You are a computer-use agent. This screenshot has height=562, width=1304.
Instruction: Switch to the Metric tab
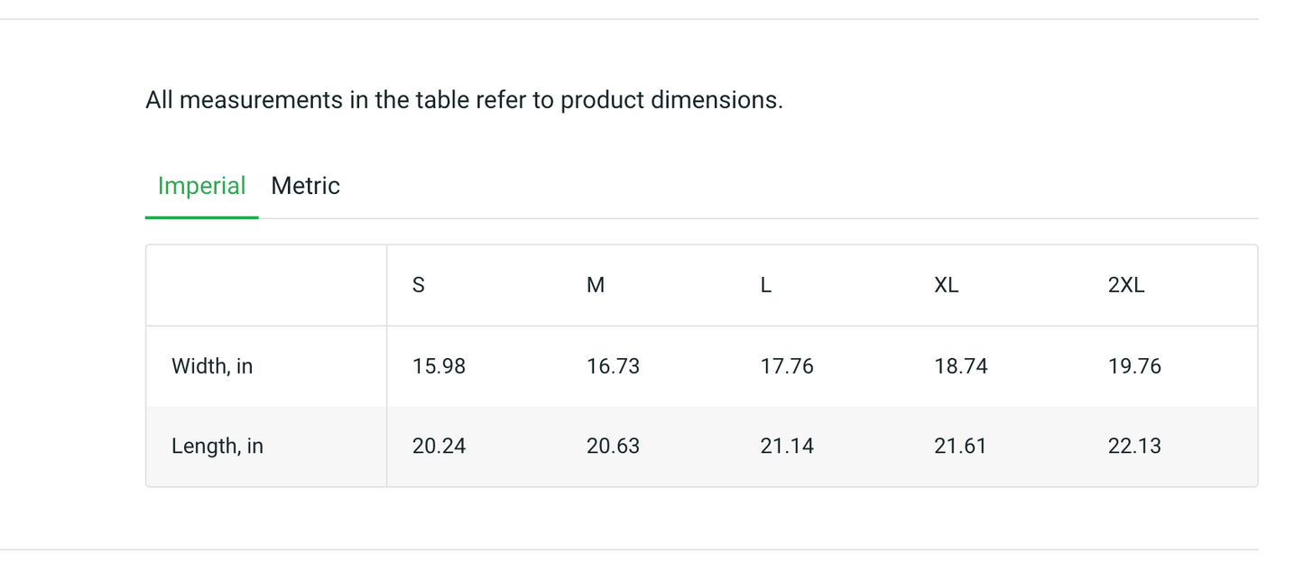click(305, 186)
